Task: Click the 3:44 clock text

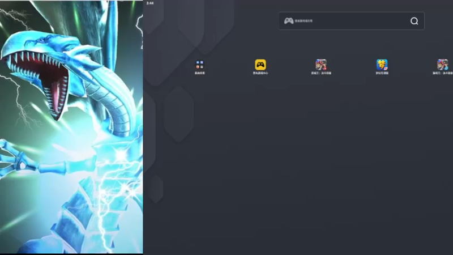Action: pos(150,3)
